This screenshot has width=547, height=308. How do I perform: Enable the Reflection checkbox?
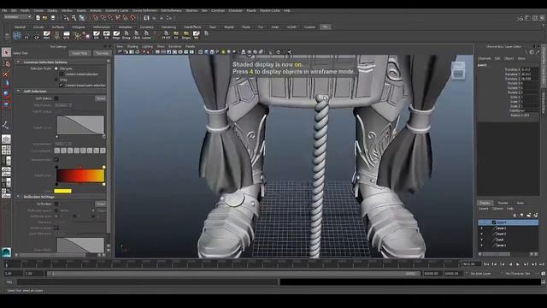[56, 204]
